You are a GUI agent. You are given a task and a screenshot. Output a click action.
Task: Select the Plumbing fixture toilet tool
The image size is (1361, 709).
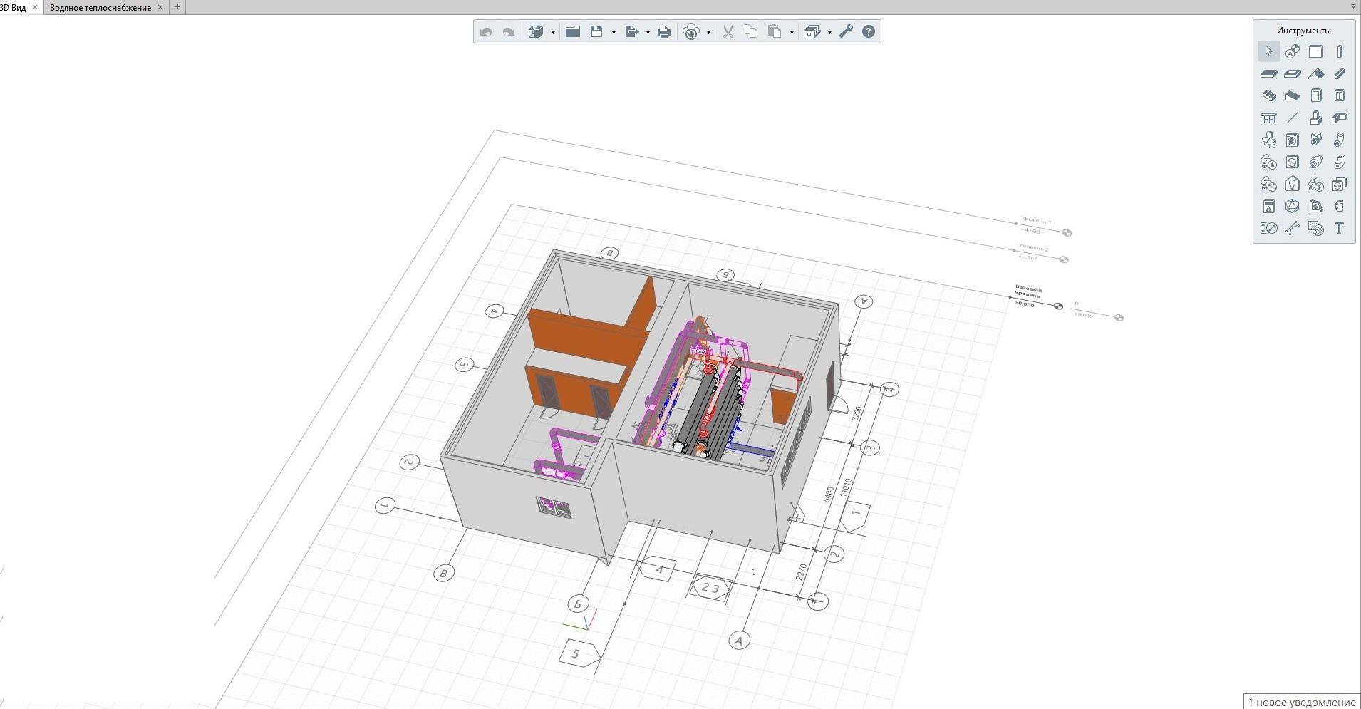click(1268, 140)
